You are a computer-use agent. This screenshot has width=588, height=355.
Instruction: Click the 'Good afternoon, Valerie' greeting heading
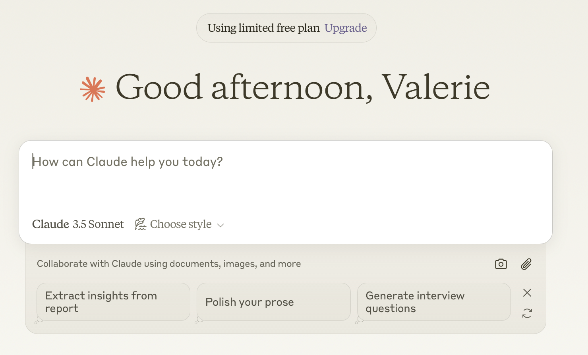302,87
